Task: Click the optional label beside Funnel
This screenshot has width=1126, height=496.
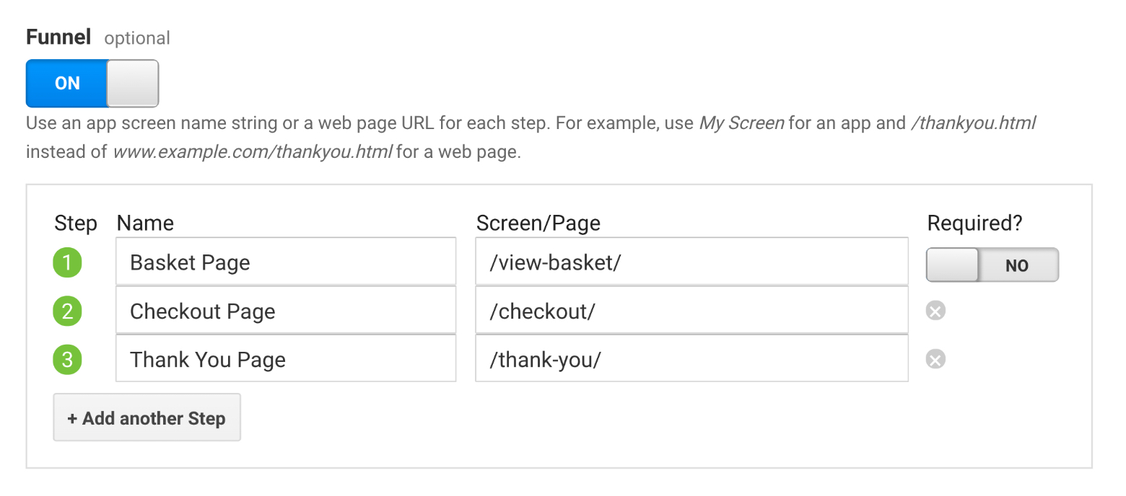Action: [x=137, y=38]
